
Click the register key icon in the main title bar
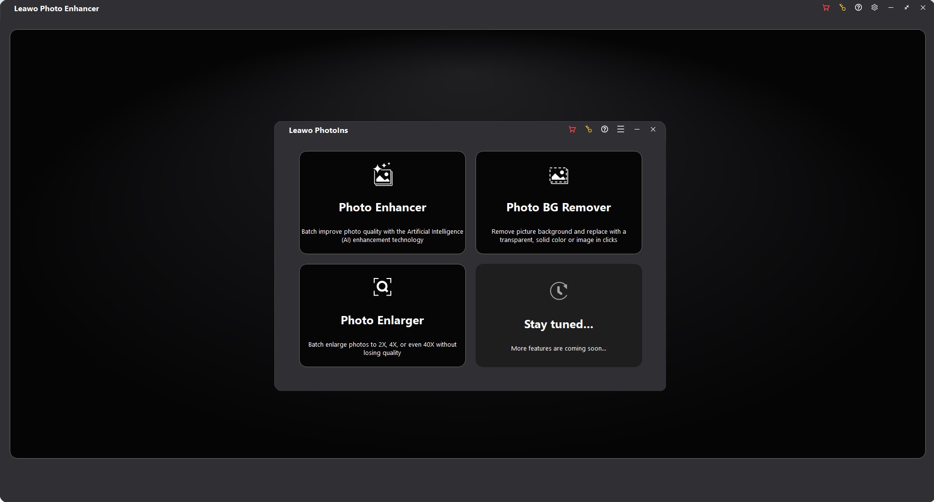coord(842,8)
